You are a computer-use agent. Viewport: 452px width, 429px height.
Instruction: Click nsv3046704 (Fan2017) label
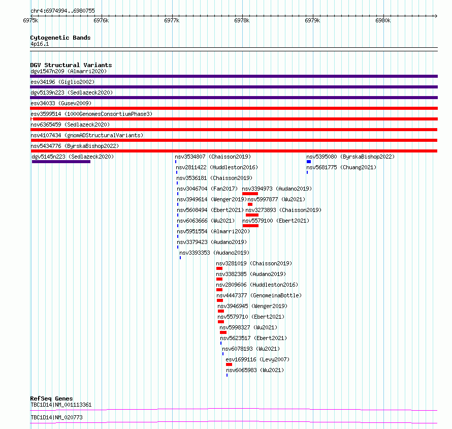pos(207,189)
